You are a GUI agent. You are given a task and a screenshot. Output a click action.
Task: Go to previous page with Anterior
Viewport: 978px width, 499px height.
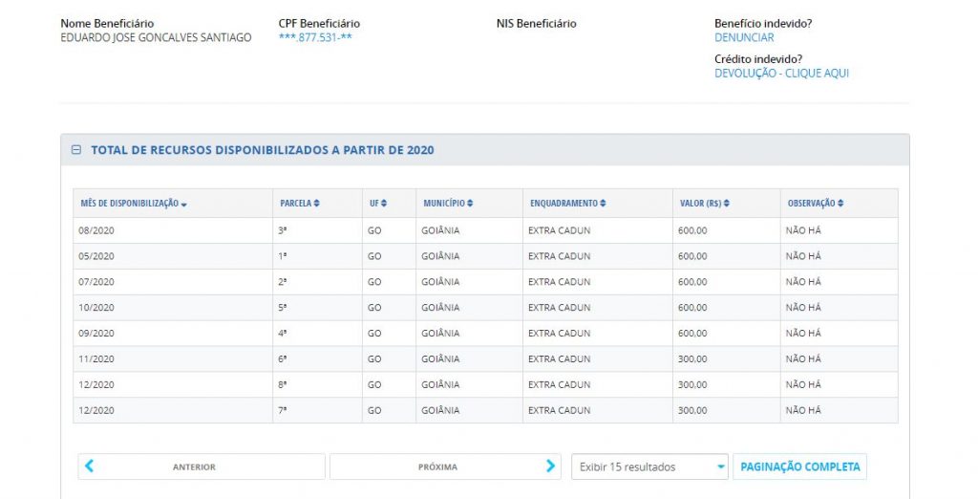(194, 466)
